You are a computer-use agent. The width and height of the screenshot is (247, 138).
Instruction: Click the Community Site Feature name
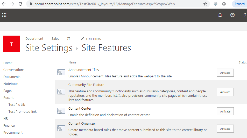[86, 85]
